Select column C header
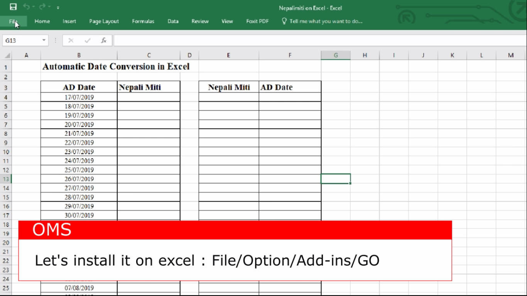 pos(149,55)
